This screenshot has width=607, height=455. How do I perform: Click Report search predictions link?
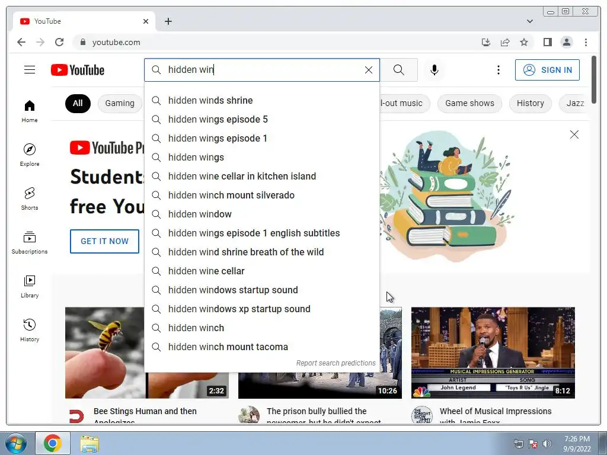(x=336, y=363)
